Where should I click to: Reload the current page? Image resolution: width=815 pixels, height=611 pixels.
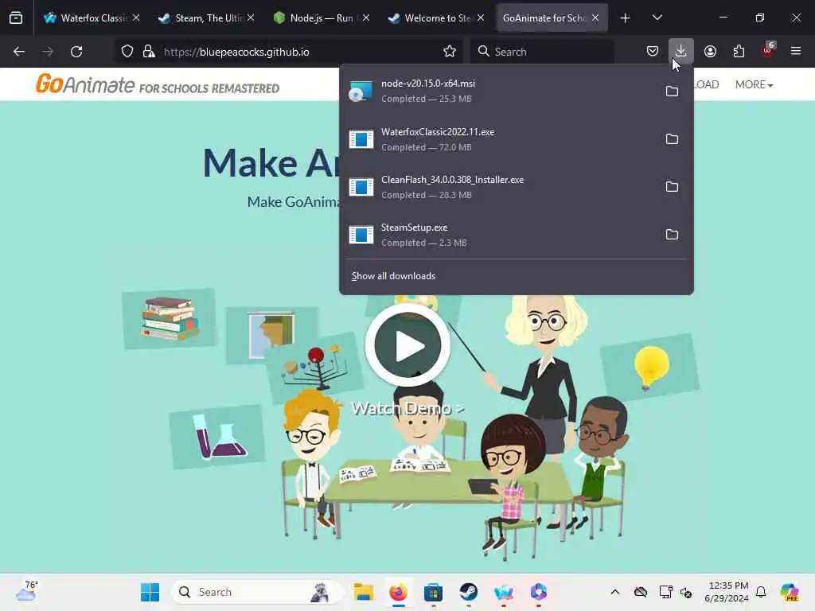[x=76, y=52]
